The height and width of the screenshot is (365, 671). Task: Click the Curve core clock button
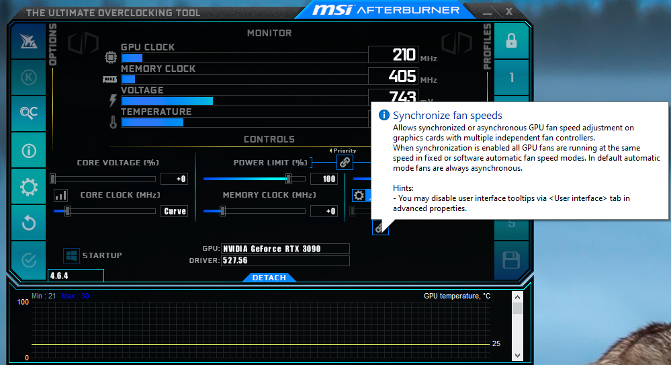pyautogui.click(x=175, y=211)
